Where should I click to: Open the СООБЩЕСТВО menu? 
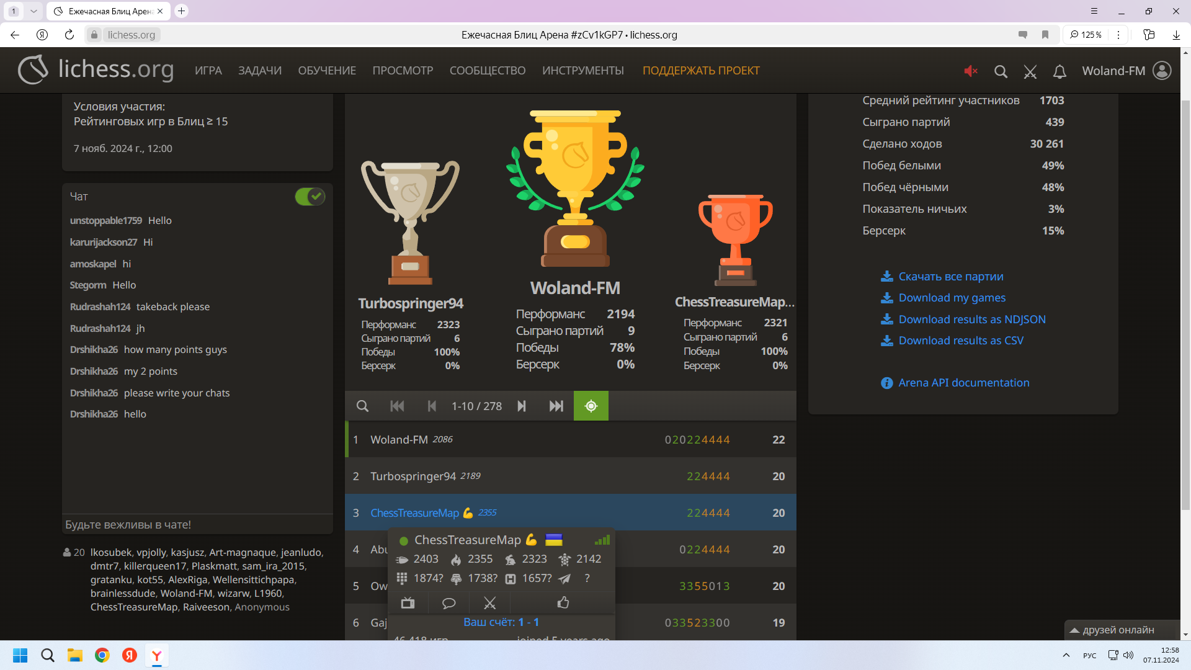point(488,71)
